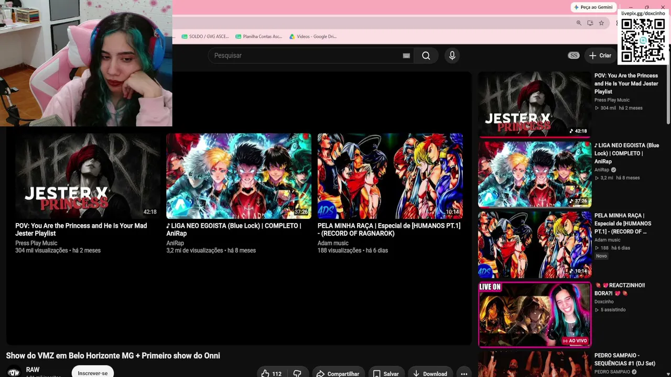
Task: Click endscreen title 'PELA MINHA RAÇA | Especial de [HUMANOS PT.1]'
Action: [x=389, y=229]
